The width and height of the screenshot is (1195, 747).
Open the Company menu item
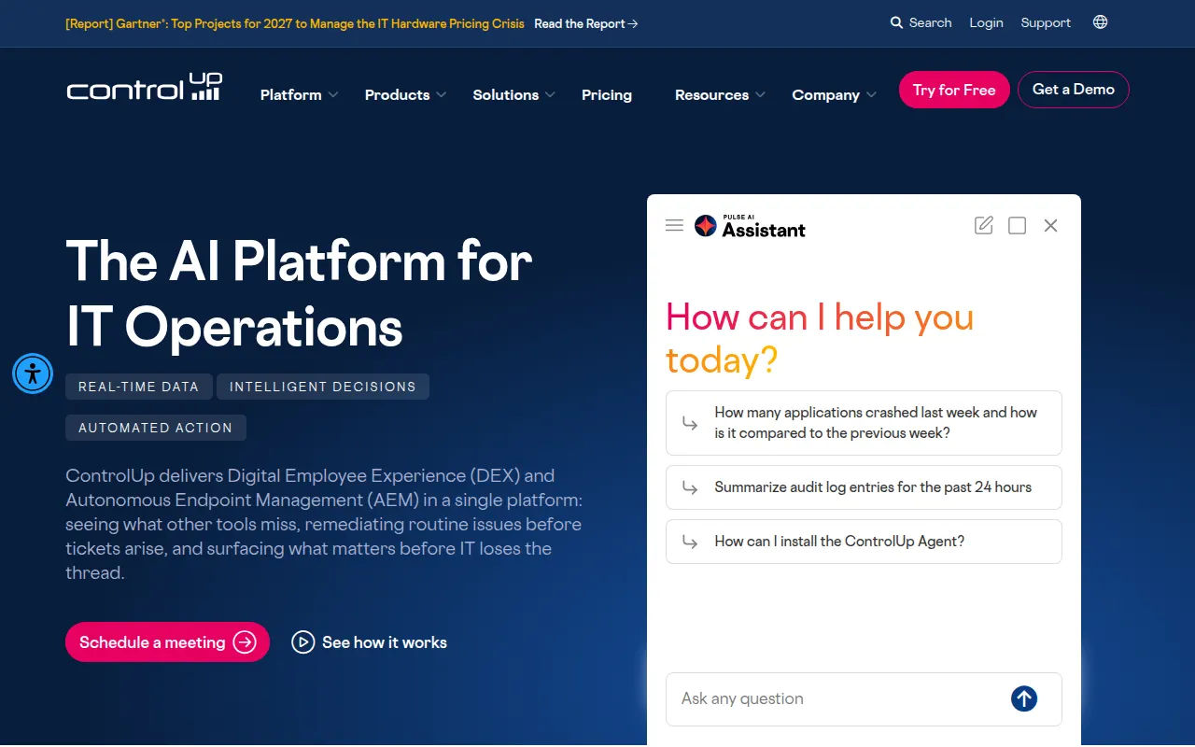tap(826, 95)
